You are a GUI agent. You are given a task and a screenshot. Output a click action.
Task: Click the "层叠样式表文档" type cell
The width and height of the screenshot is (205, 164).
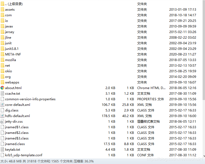148,122
